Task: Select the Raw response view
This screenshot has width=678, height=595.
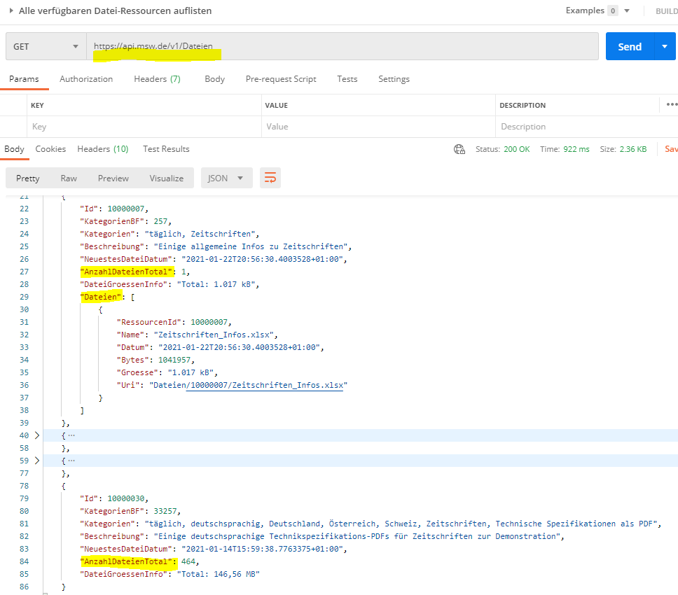Action: click(x=69, y=178)
